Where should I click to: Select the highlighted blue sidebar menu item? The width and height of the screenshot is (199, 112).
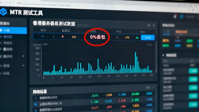click(x=13, y=31)
